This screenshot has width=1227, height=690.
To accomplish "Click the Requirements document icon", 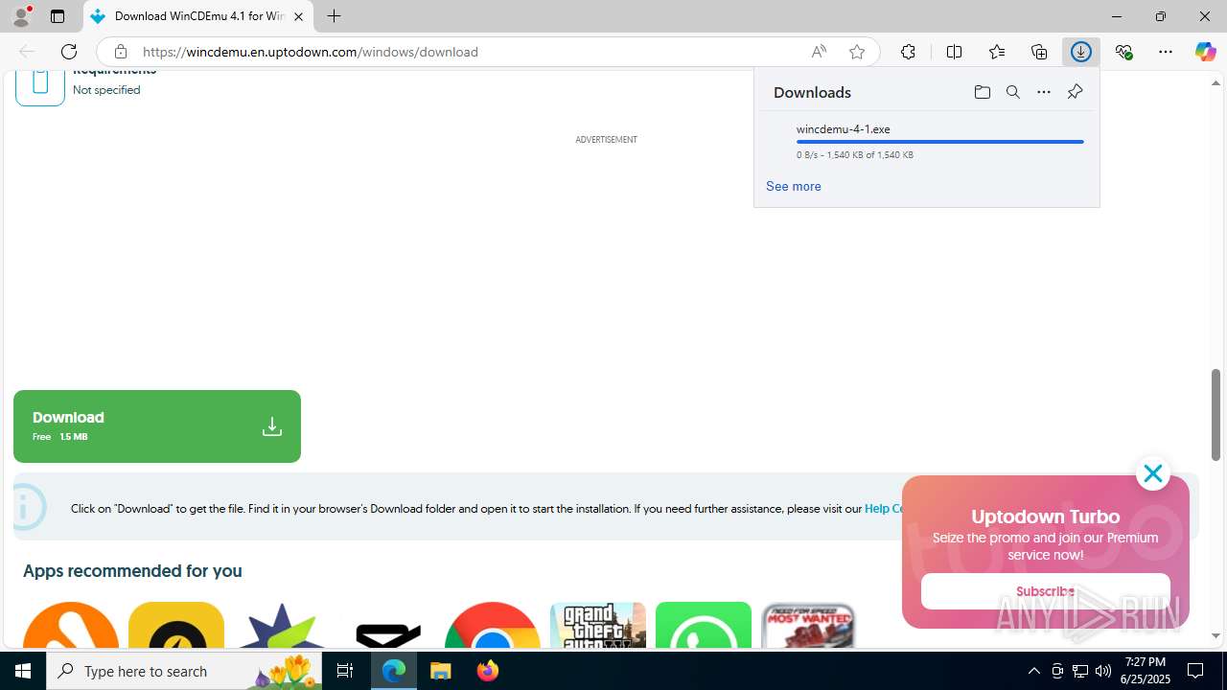I will [40, 84].
